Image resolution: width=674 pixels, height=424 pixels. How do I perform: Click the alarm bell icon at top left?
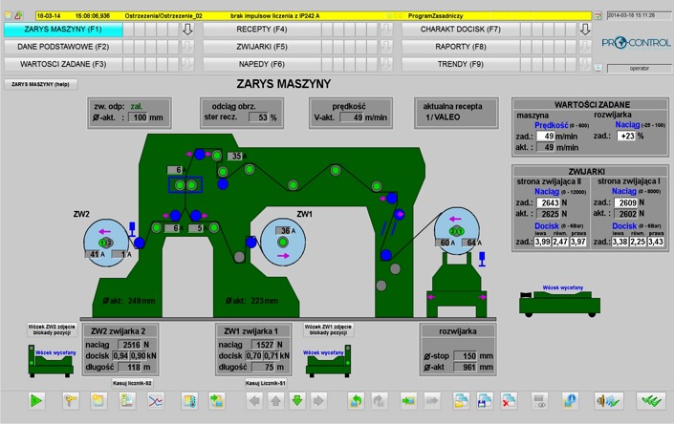point(18,15)
